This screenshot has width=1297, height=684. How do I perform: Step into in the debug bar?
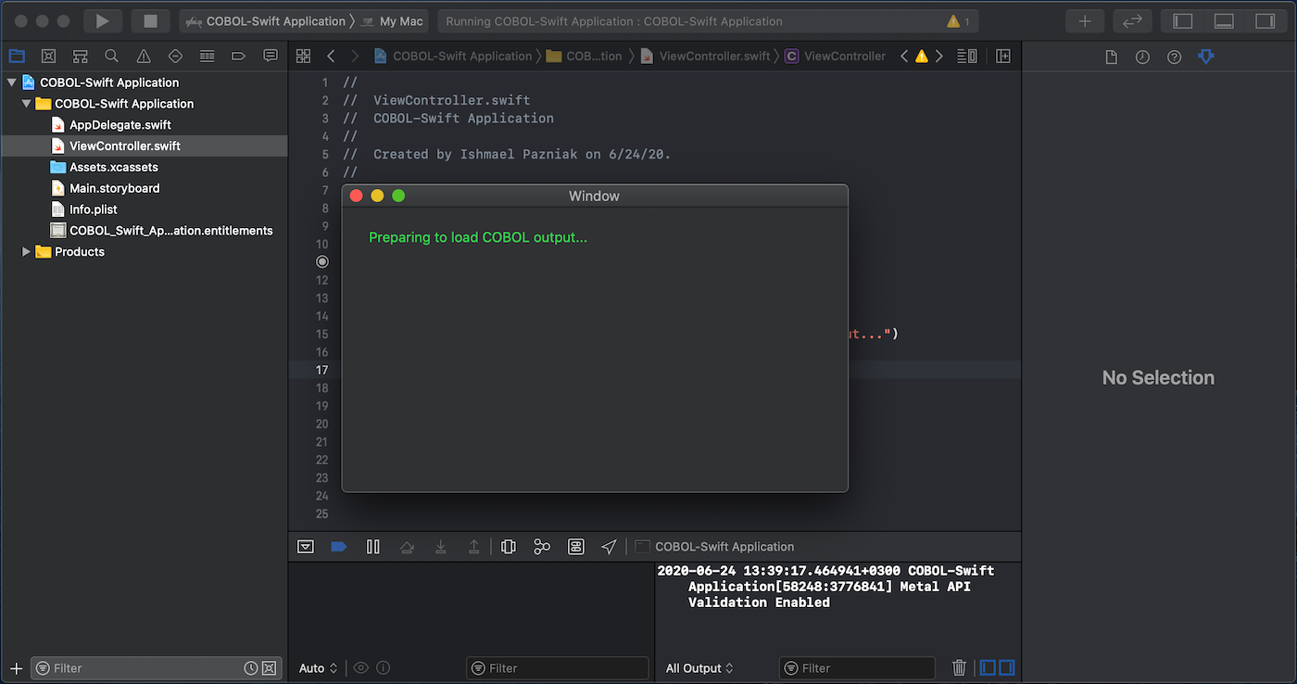coord(441,547)
